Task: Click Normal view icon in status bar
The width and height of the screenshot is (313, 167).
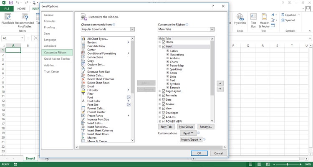Action: (x=250, y=164)
